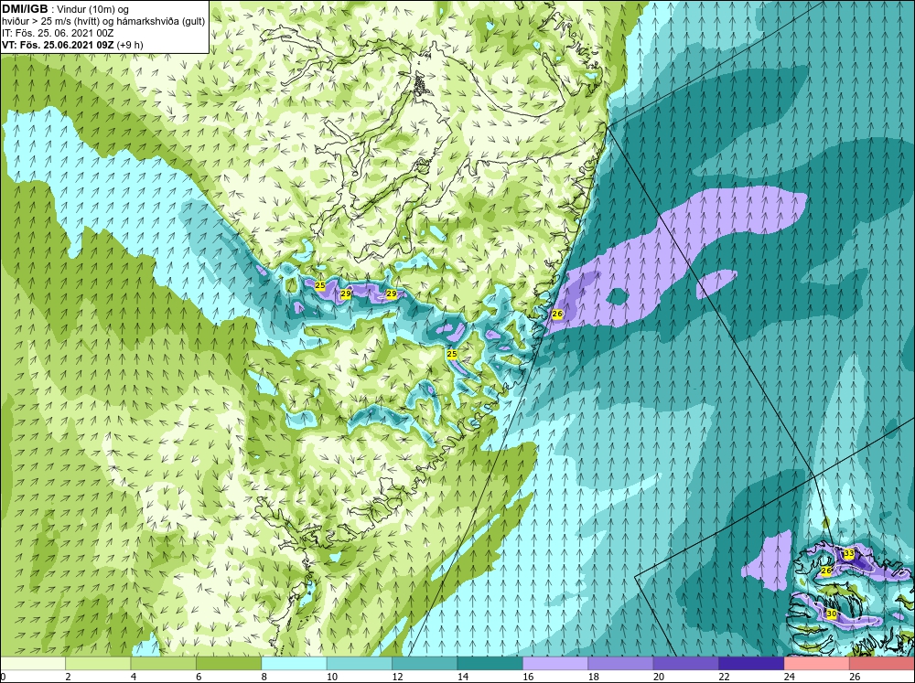The height and width of the screenshot is (683, 915).
Task: Click the 14–16 m/s dark teal legend swatch
Action: (490, 663)
